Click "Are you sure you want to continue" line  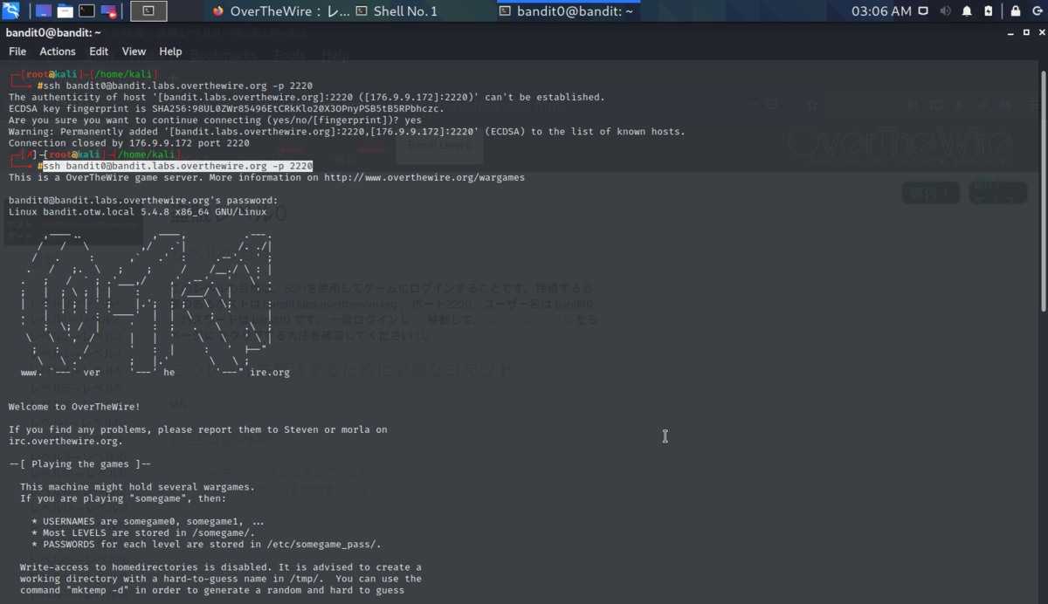[215, 120]
